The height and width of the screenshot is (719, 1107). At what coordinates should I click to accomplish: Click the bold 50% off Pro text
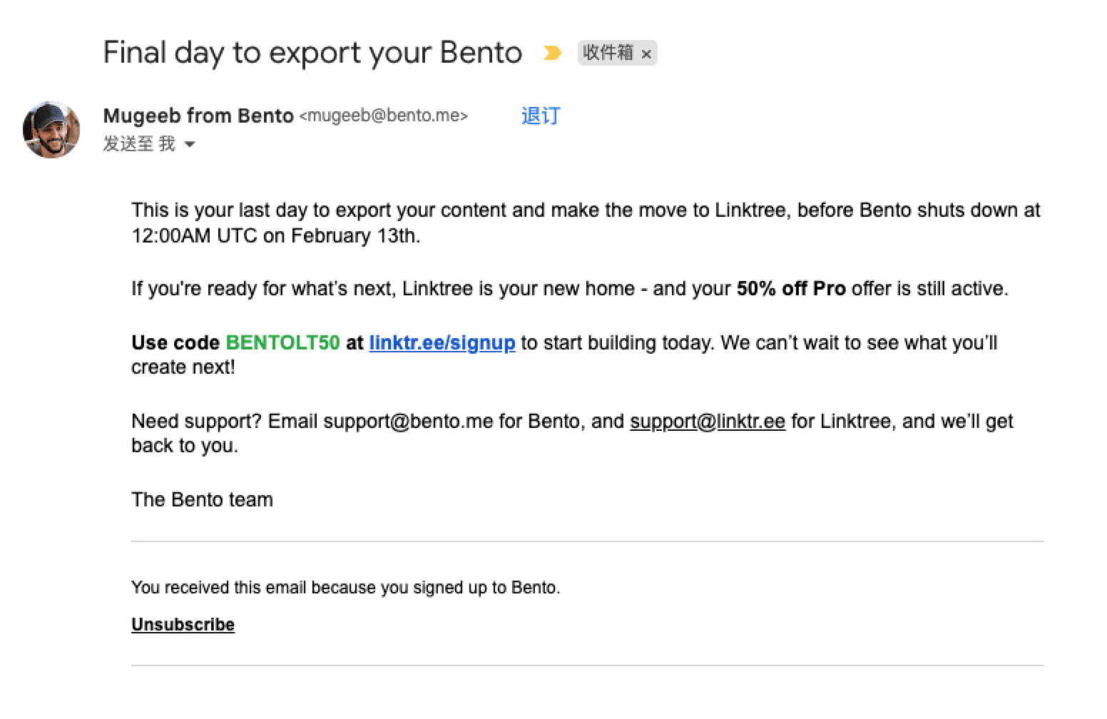pyautogui.click(x=791, y=288)
